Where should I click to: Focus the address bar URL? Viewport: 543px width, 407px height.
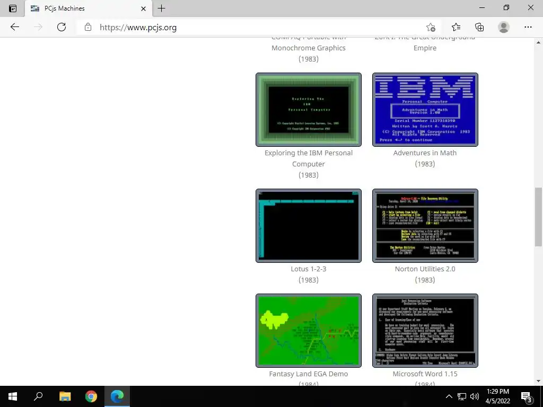[x=138, y=28]
